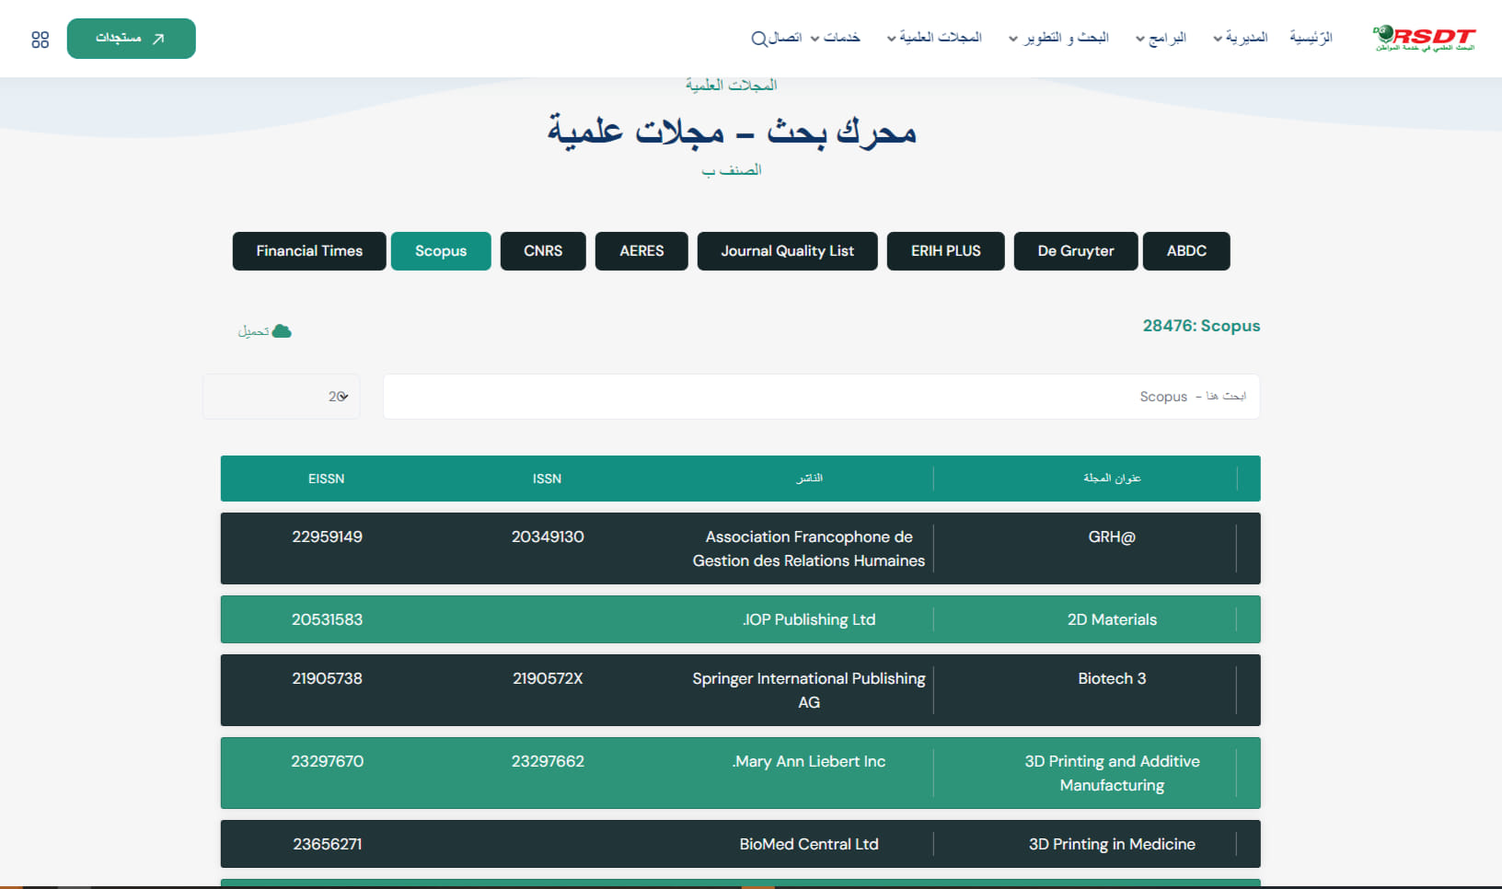Open the اتصال menu item
1502x889 pixels.
(785, 38)
